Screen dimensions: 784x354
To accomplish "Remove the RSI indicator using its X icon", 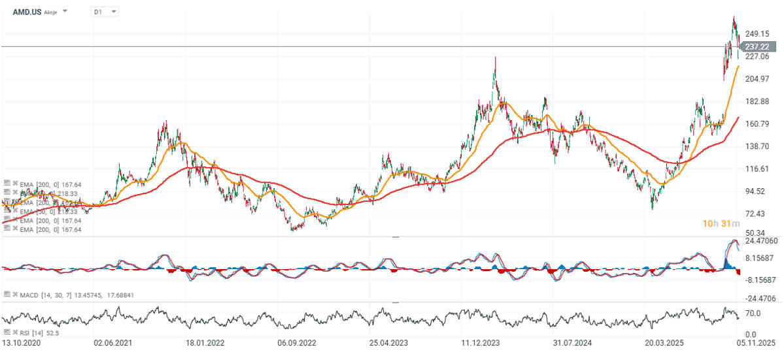I will 14,333.
